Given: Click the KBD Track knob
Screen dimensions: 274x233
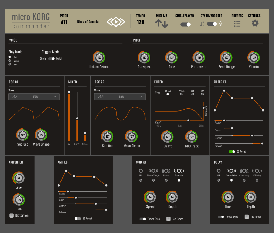Looking at the screenshot, I should coord(192,137).
